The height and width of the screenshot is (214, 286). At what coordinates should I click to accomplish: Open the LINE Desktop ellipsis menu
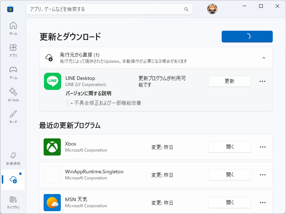263,81
